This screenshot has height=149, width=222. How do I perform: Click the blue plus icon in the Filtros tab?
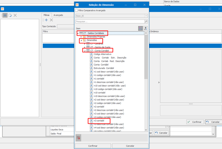coord(46,20)
